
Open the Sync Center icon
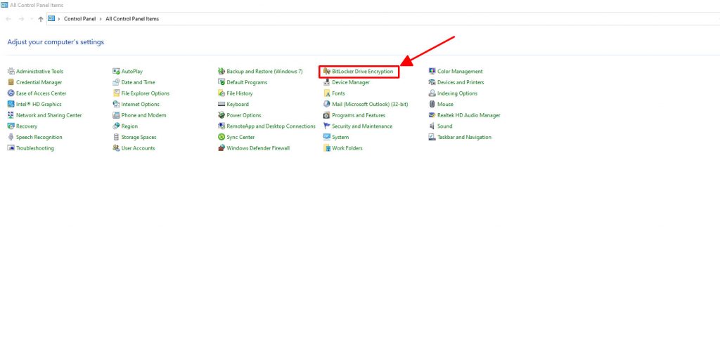pyautogui.click(x=221, y=137)
